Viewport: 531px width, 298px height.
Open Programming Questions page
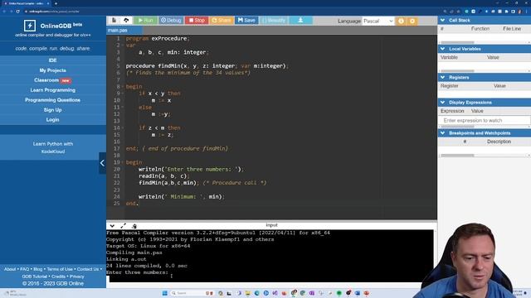[52, 100]
